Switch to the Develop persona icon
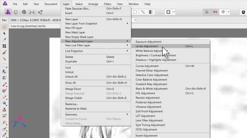 point(24,12)
